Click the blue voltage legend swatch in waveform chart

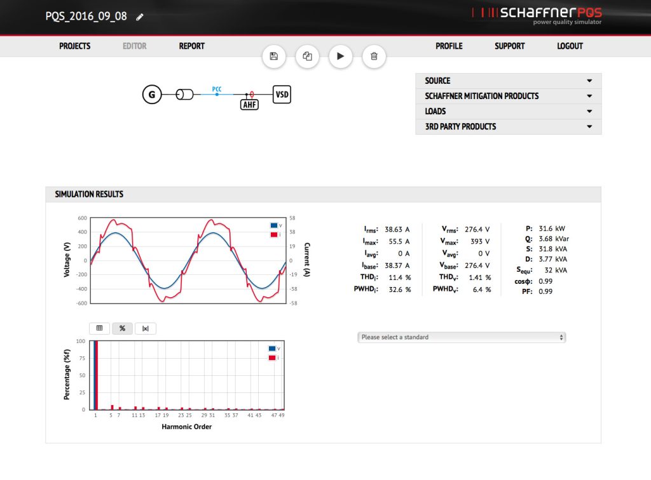coord(273,225)
